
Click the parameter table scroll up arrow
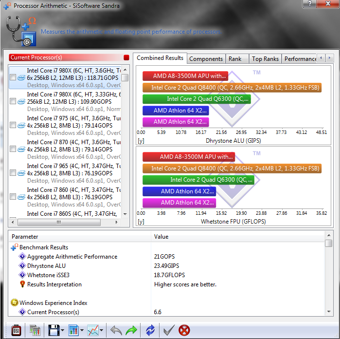pos(329,235)
